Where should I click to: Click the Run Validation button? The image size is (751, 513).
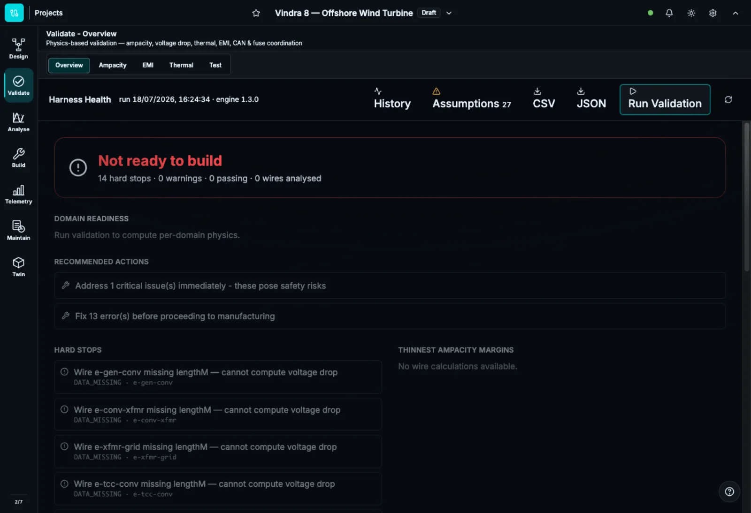pos(665,99)
